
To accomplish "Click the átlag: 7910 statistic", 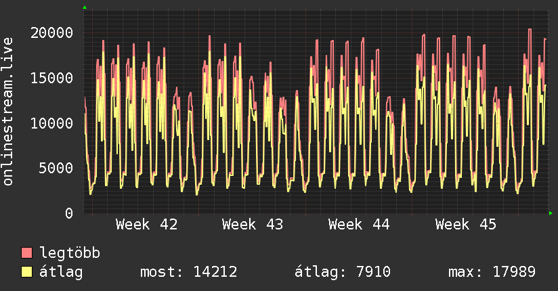I will tap(343, 272).
